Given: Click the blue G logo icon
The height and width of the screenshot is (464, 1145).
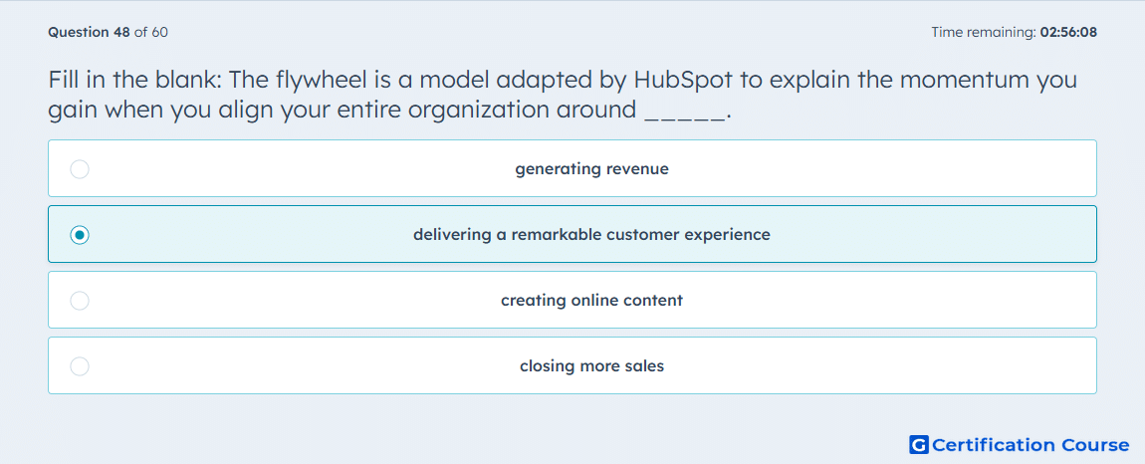Looking at the screenshot, I should pyautogui.click(x=919, y=444).
